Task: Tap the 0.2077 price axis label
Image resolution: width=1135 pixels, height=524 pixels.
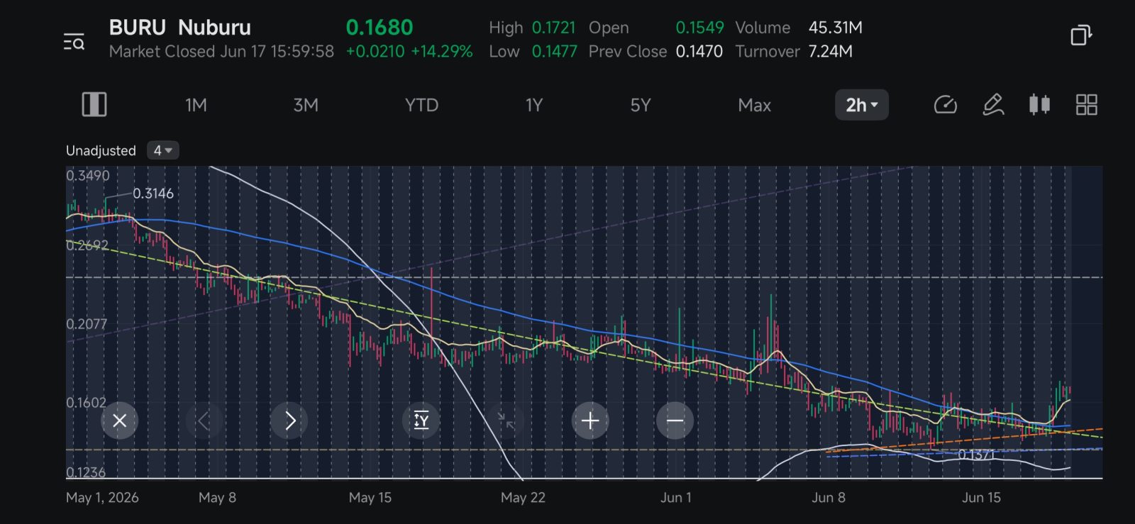Action: tap(87, 324)
